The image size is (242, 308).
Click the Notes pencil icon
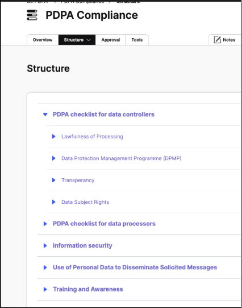[218, 40]
